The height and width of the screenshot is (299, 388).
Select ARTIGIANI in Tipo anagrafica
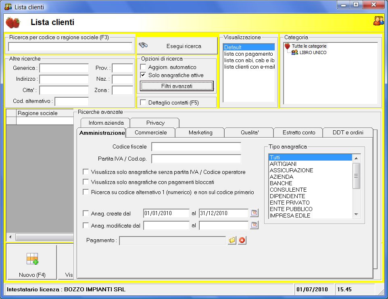click(x=310, y=163)
